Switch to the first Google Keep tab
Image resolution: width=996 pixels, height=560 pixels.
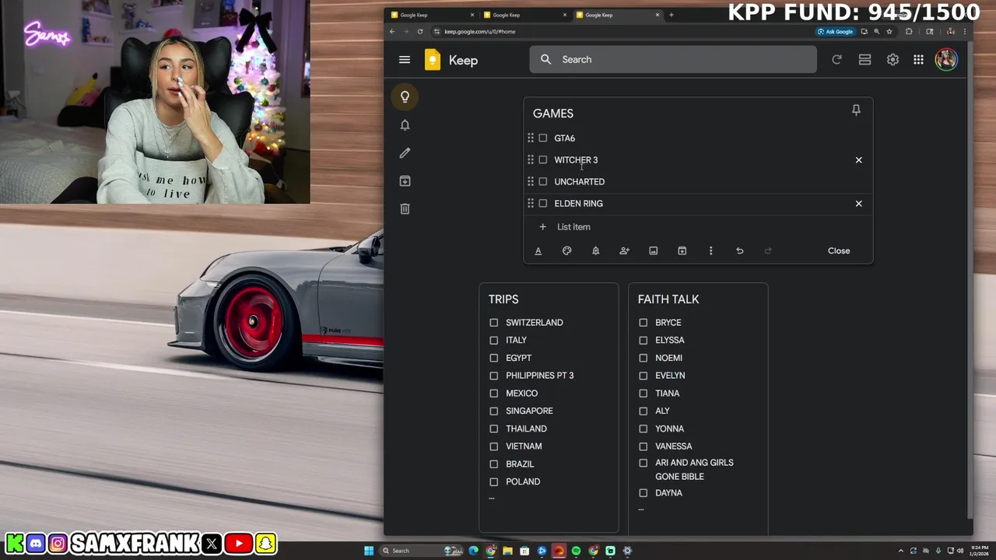point(432,15)
